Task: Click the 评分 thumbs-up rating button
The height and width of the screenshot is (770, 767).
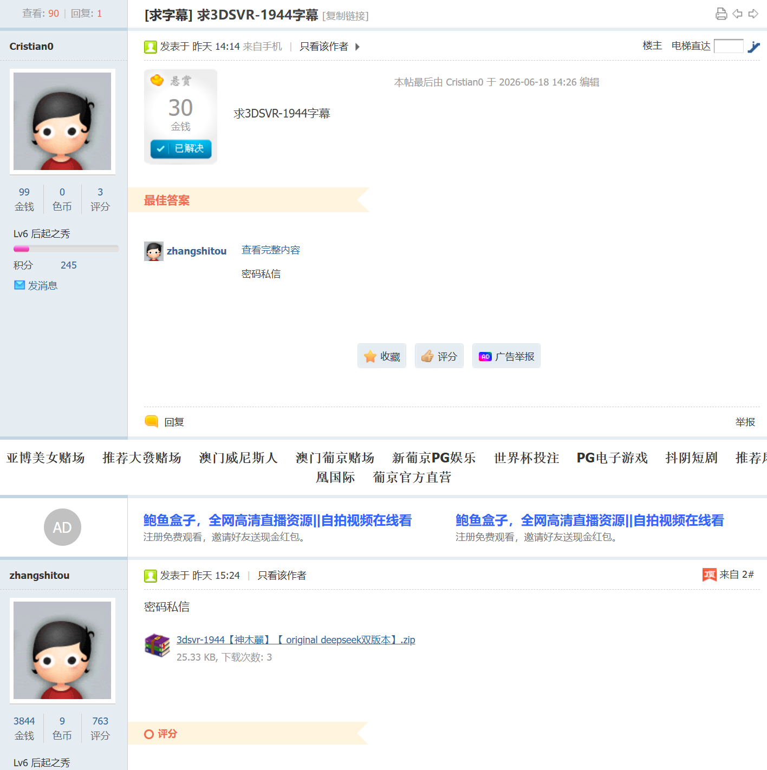Action: click(x=439, y=356)
